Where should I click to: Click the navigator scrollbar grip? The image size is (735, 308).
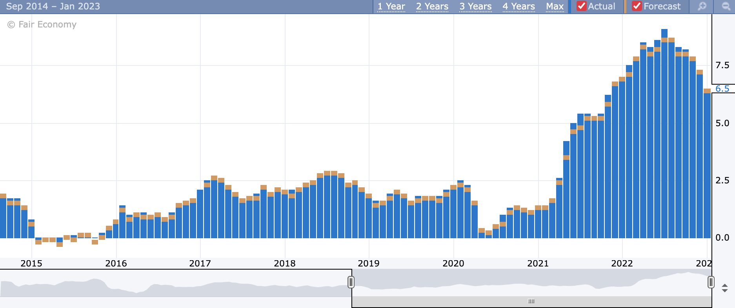click(x=531, y=301)
